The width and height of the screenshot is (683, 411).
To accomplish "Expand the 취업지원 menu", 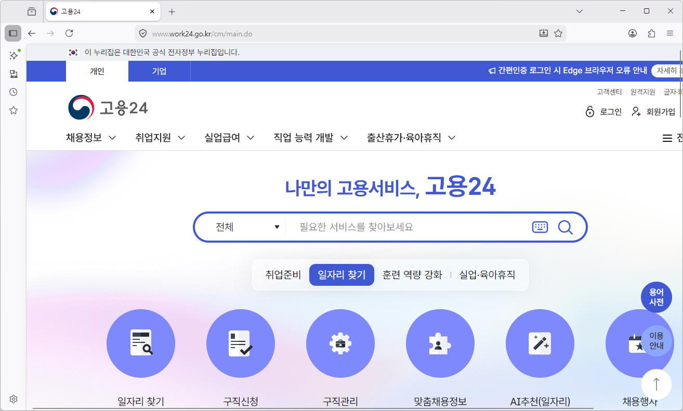I will (x=160, y=138).
